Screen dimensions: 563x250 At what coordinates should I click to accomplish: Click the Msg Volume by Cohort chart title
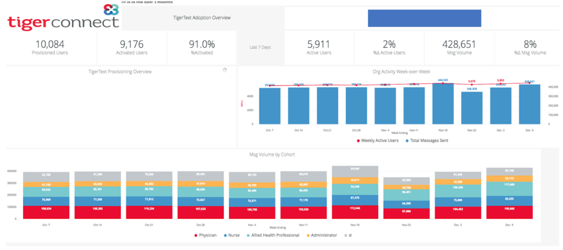tap(273, 155)
